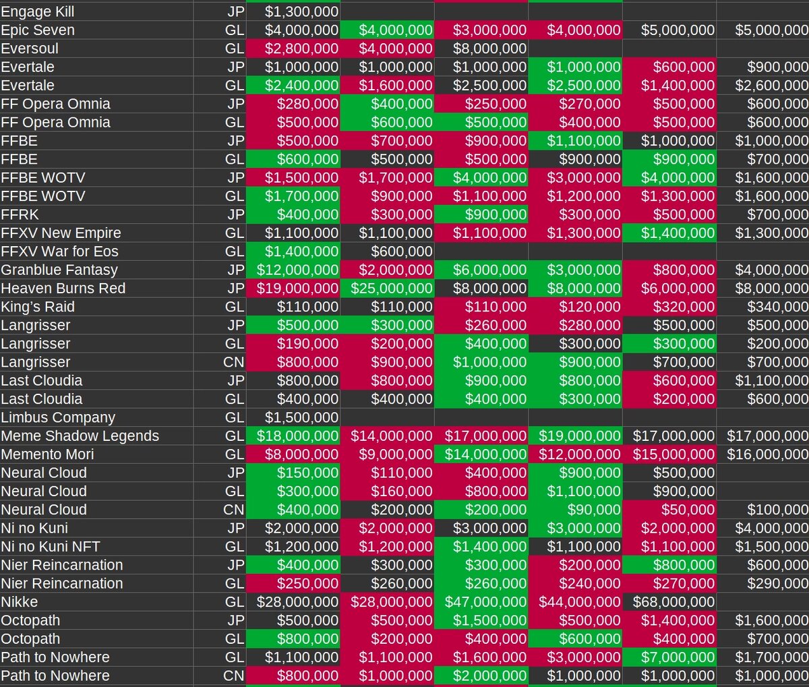This screenshot has height=687, width=809.
Task: Select the 'Granblue Fantasy' name cell
Action: 96,270
